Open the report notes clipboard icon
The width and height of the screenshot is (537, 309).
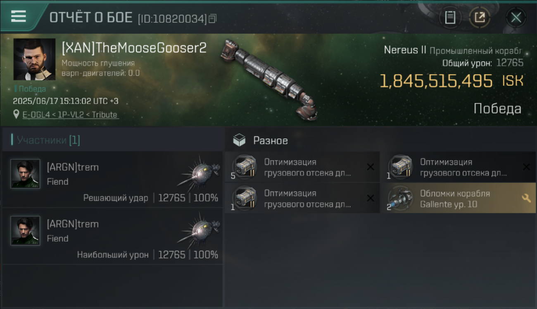tap(450, 18)
